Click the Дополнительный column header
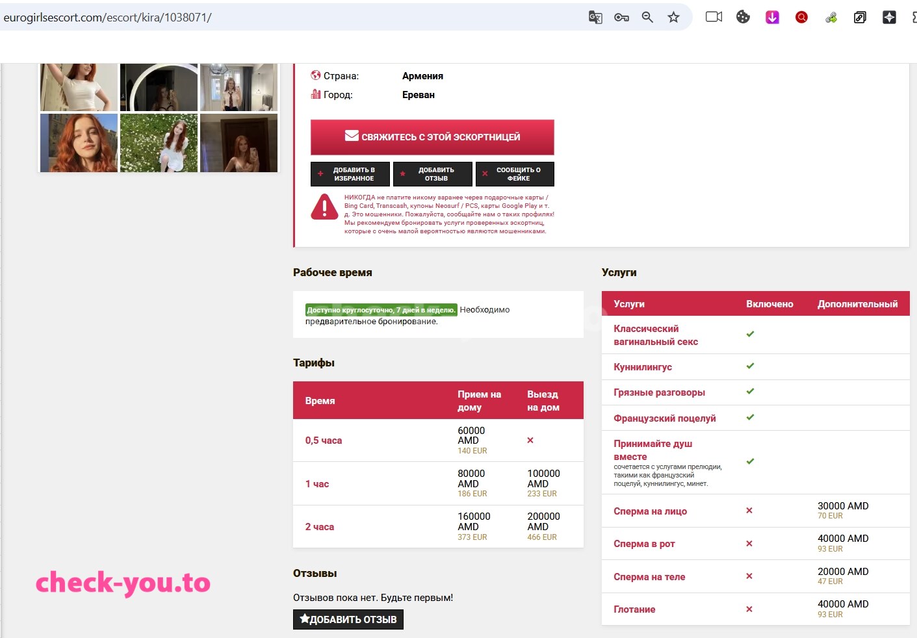Screen dimensions: 917x638 [858, 304]
